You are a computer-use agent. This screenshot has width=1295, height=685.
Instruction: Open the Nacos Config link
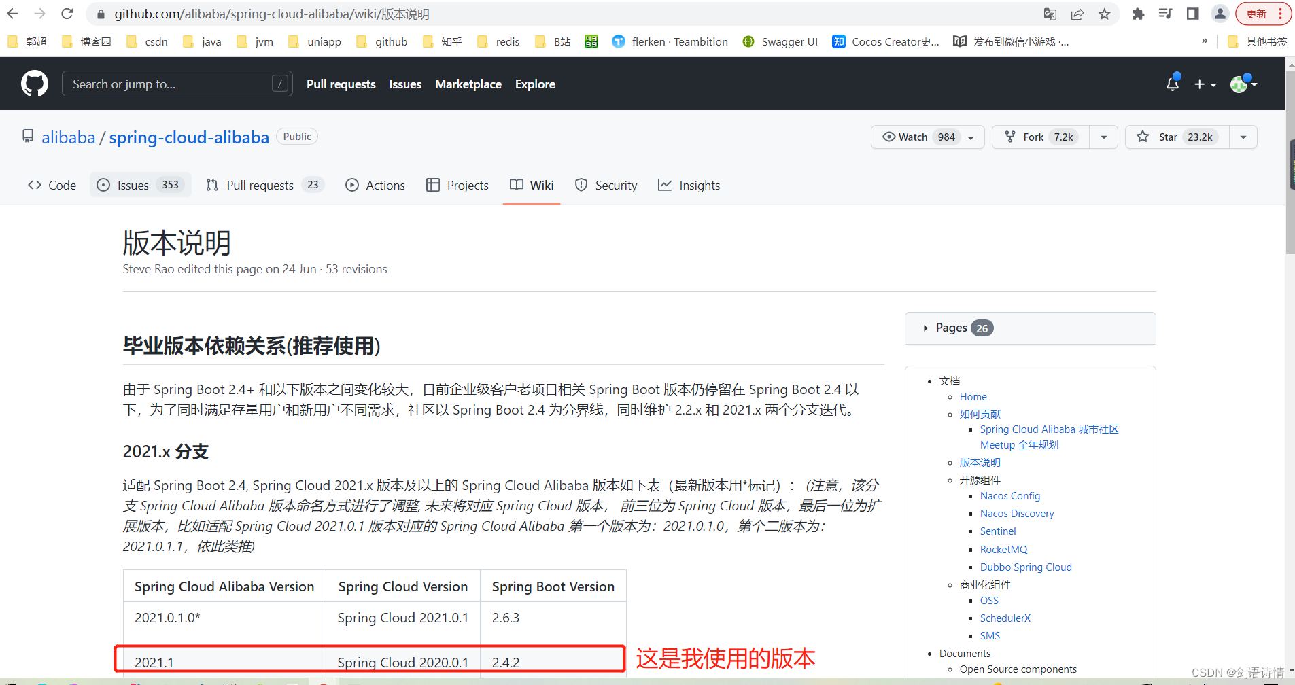tap(1010, 496)
